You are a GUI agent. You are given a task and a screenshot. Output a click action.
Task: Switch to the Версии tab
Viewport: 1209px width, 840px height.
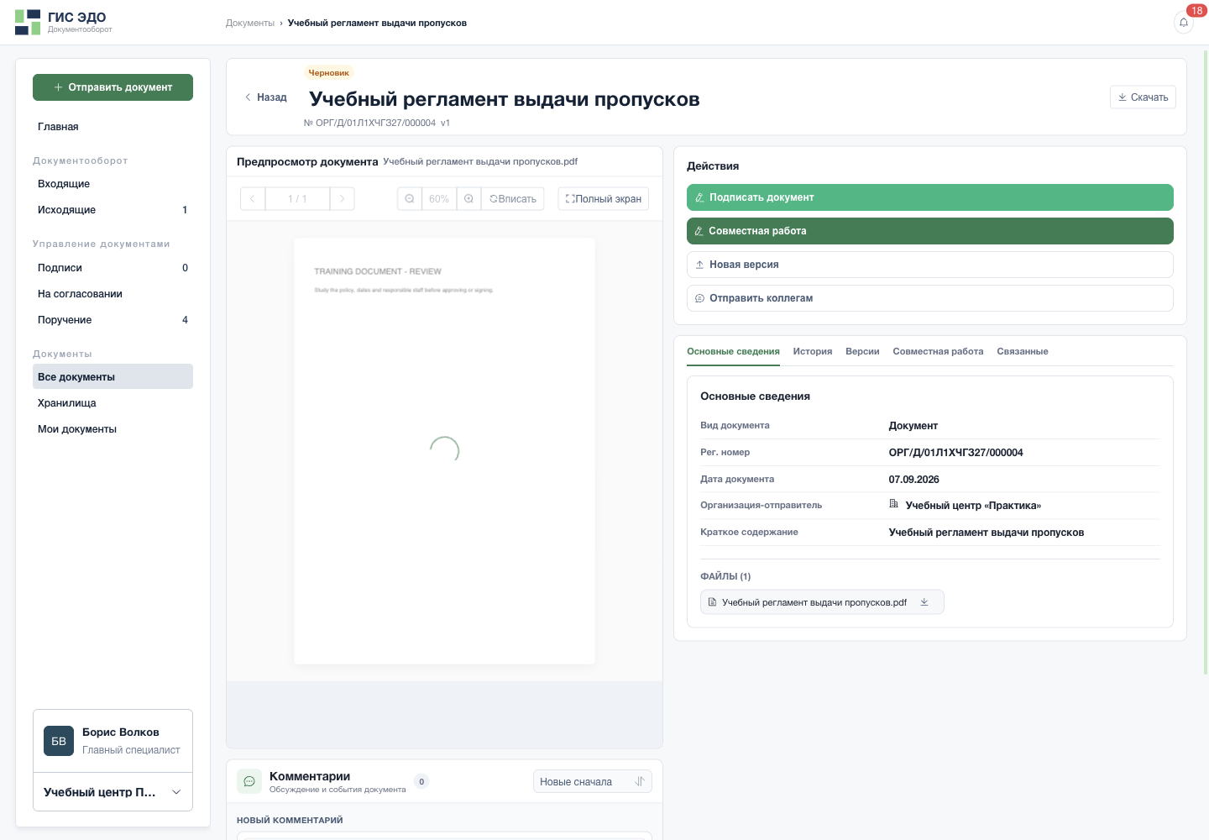pos(862,351)
